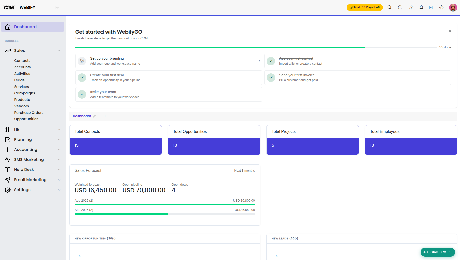Open the Total Contacts card
This screenshot has height=260, width=460.
pos(116,140)
